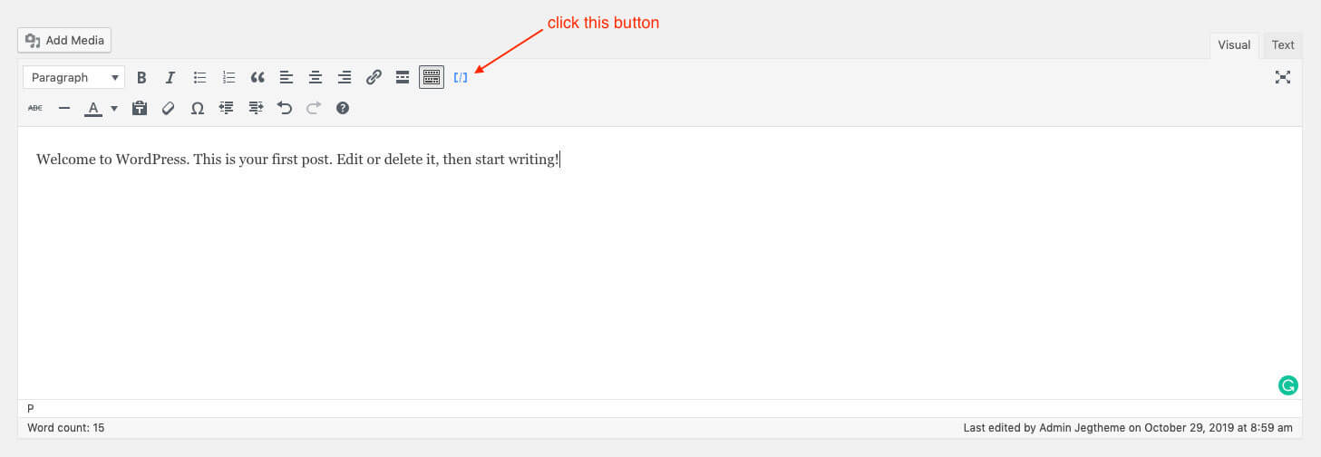The height and width of the screenshot is (457, 1321).
Task: Click the green Grammarly badge
Action: click(1287, 385)
